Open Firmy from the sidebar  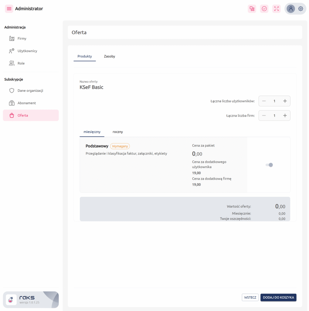click(x=22, y=39)
